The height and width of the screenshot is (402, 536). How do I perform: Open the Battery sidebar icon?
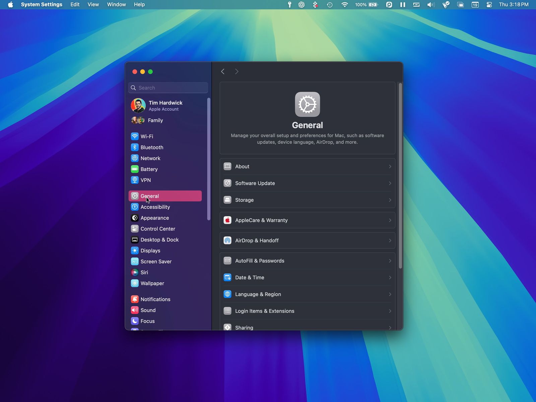pyautogui.click(x=135, y=169)
